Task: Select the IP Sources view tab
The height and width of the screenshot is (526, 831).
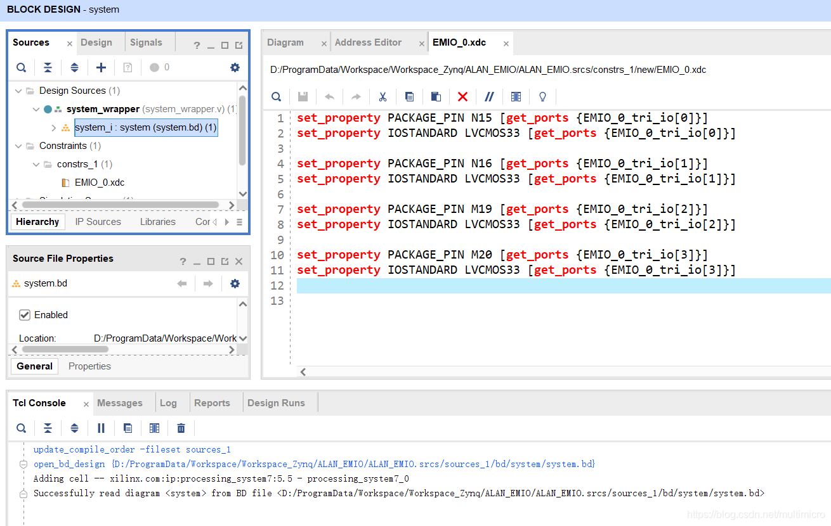Action: [98, 222]
